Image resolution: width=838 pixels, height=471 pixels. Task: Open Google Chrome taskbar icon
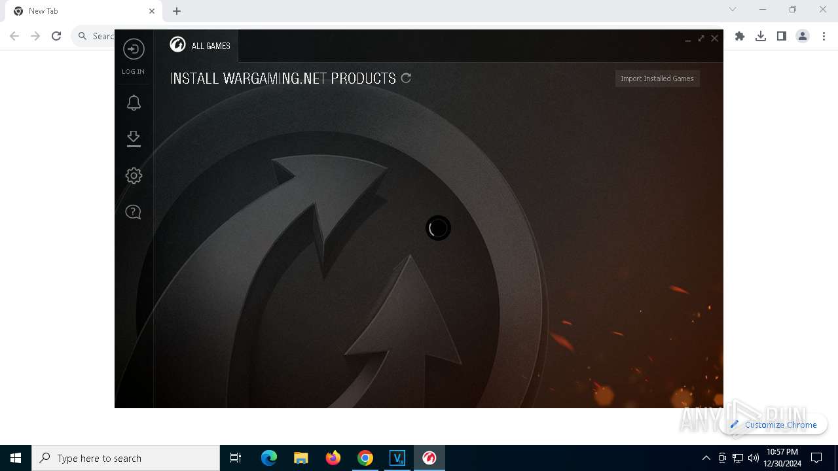[x=365, y=458]
